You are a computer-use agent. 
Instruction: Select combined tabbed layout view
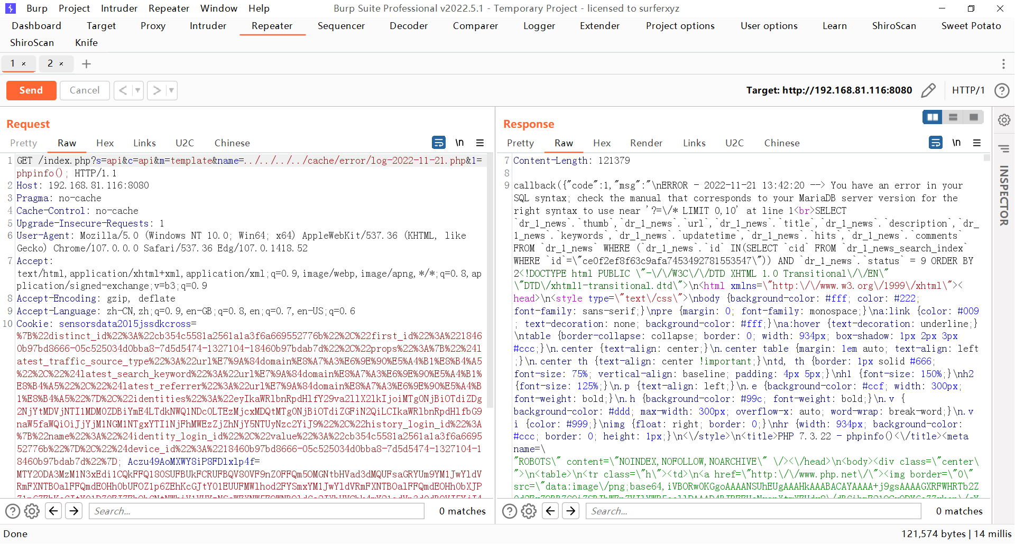pyautogui.click(x=974, y=117)
